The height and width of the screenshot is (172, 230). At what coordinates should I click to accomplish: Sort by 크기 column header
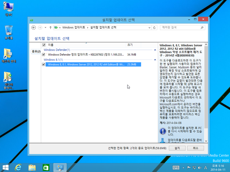pos(133,45)
